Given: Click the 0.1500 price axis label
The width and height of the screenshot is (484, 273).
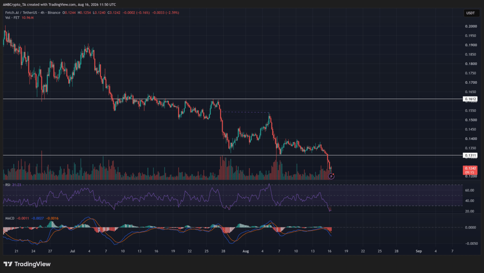Looking at the screenshot, I should coord(471,120).
